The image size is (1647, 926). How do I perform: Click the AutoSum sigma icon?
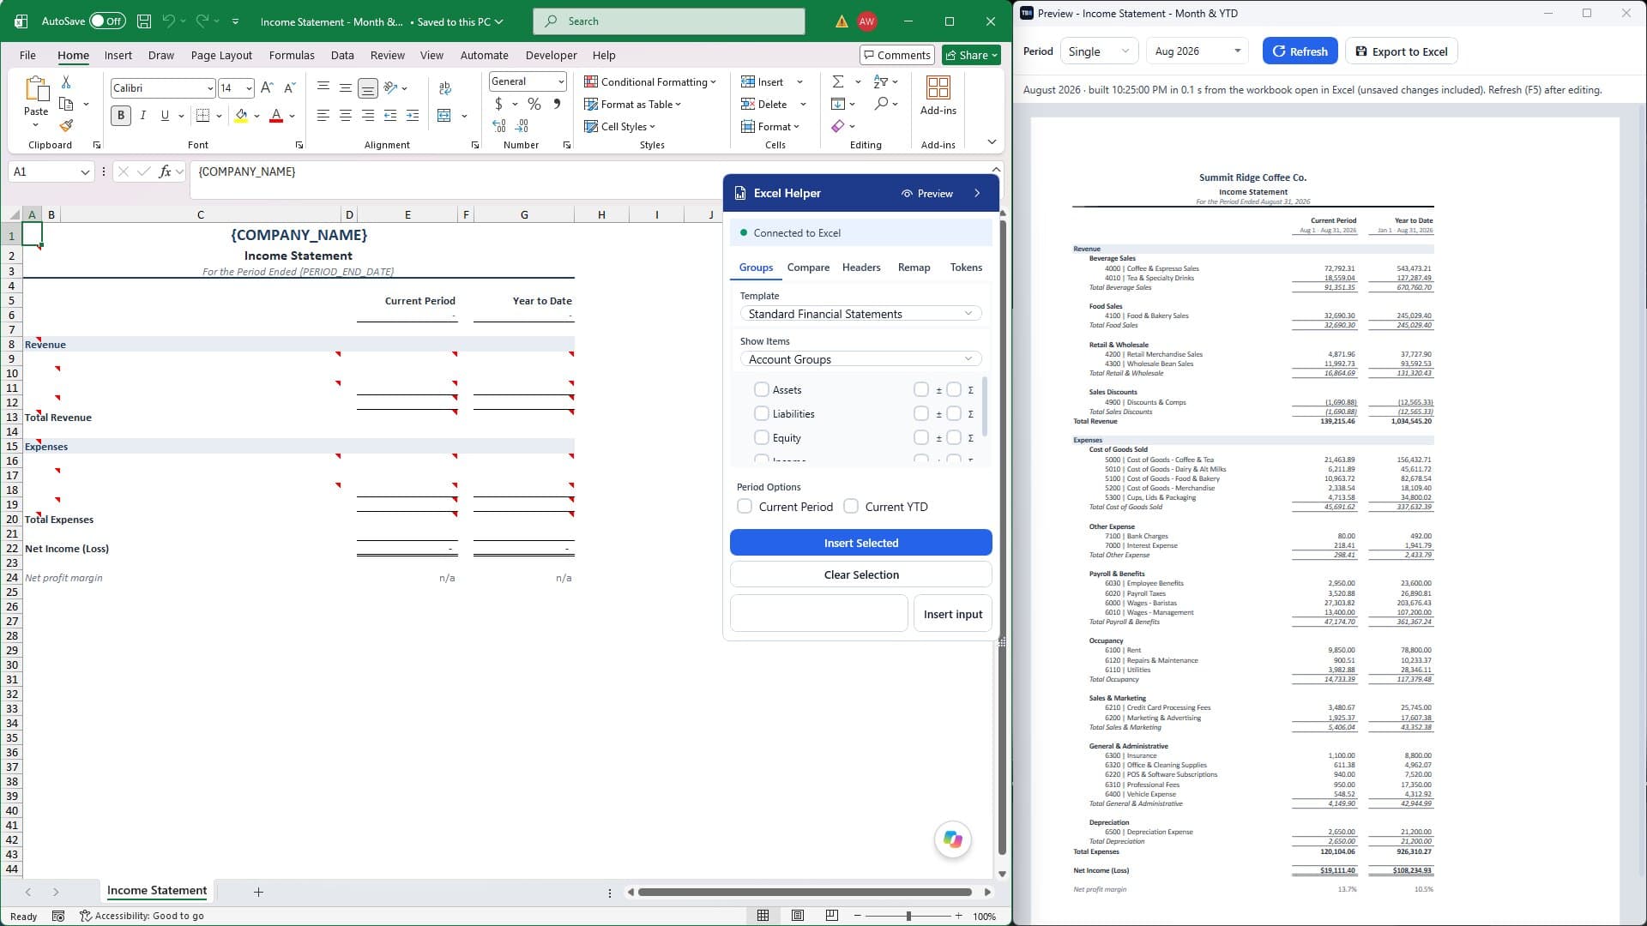point(838,81)
